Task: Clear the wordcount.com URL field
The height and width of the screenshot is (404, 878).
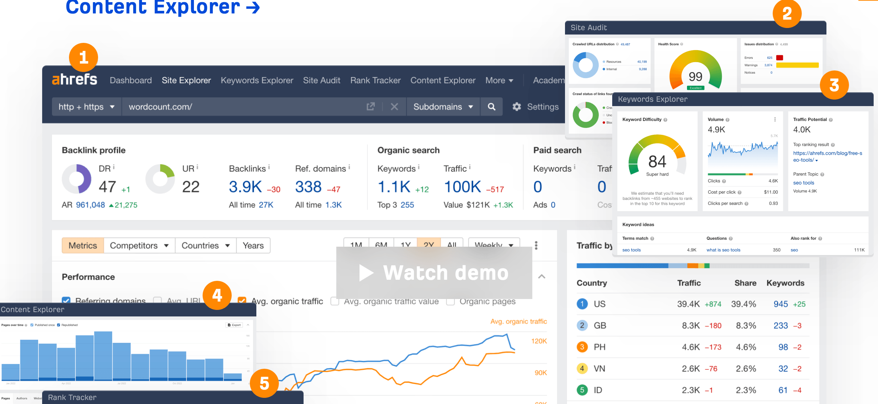Action: coord(394,106)
